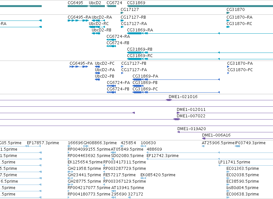The height and width of the screenshot is (199, 273).
Task: Select EST label AT05849.5prime
Action: (x=127, y=149)
